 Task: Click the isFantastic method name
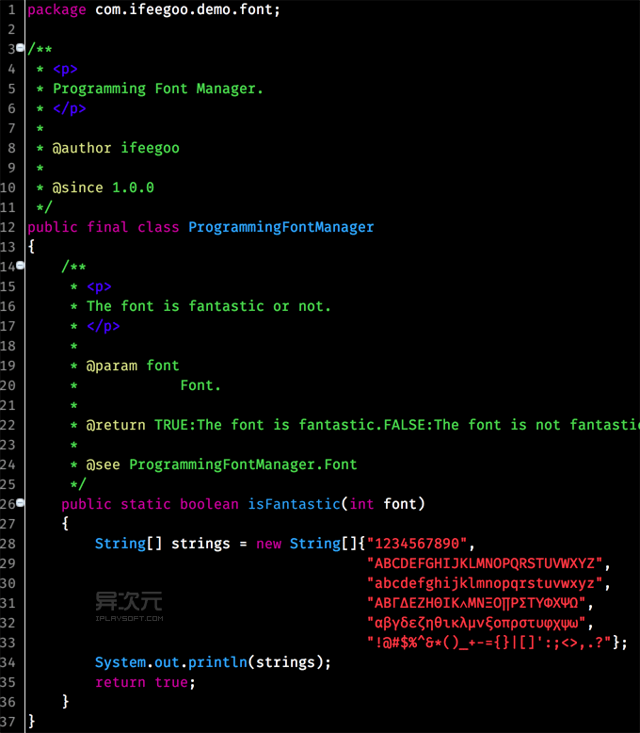pos(294,504)
